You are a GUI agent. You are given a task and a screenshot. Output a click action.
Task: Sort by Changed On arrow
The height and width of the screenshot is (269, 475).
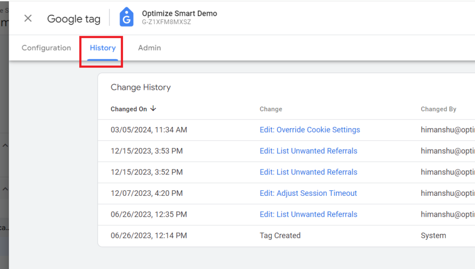pyautogui.click(x=153, y=108)
